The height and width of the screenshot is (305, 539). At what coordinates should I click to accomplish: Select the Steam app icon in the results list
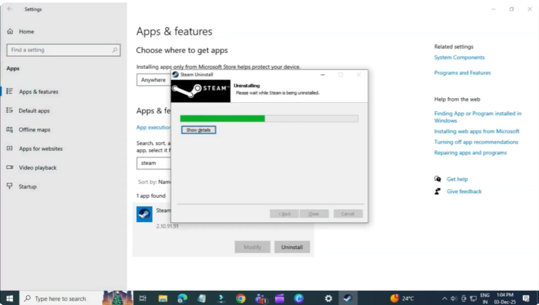144,214
